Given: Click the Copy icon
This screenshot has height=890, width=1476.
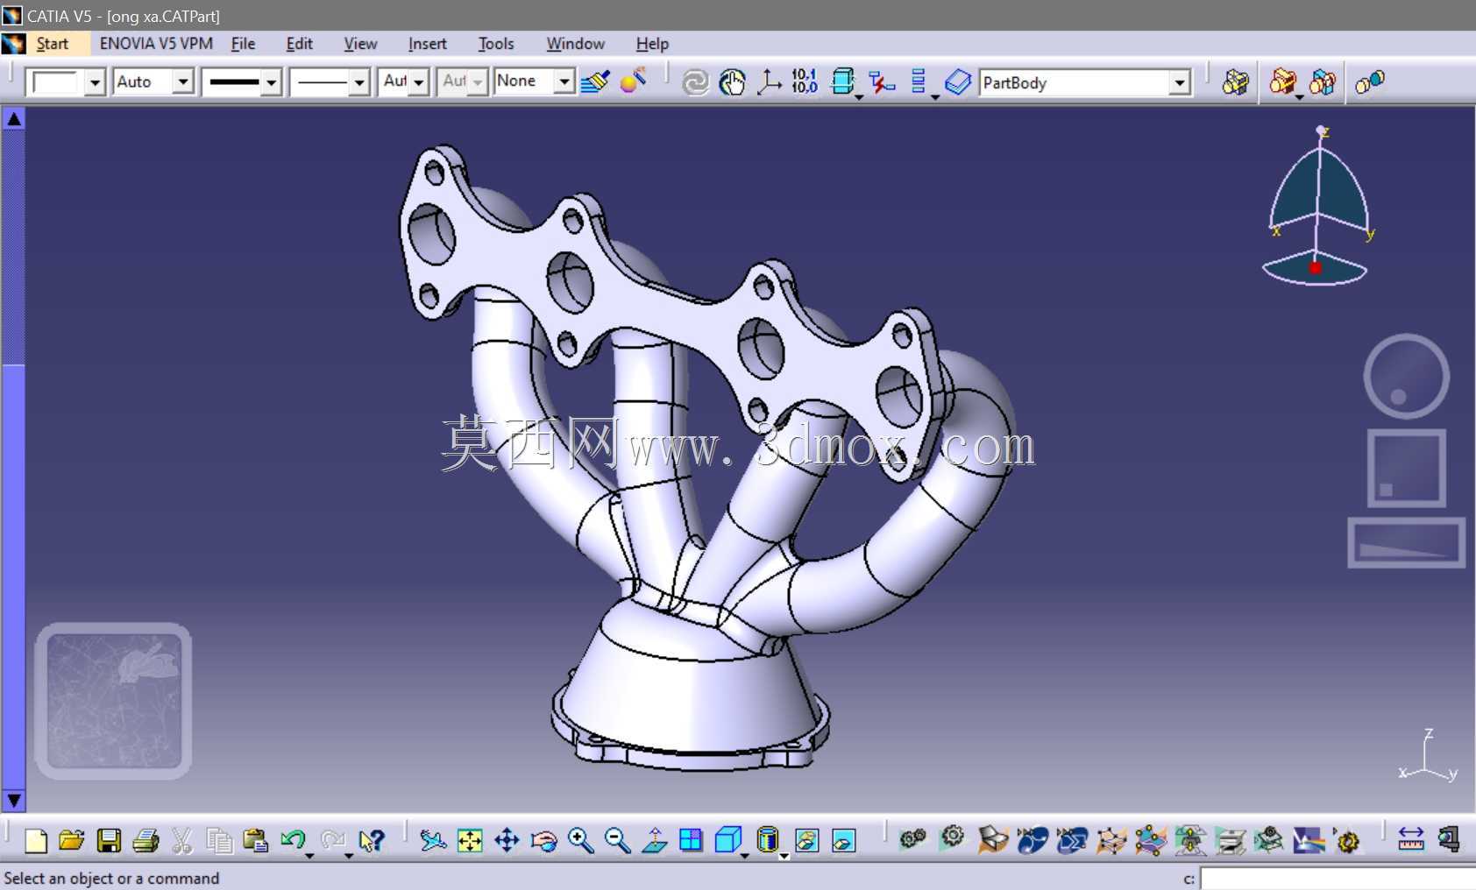Looking at the screenshot, I should [x=219, y=841].
